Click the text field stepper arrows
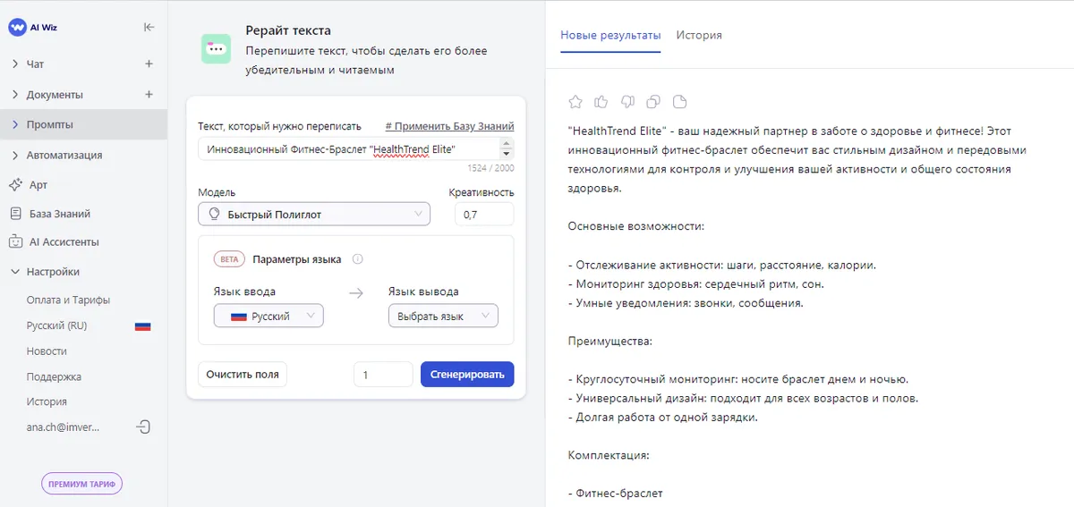 [507, 148]
